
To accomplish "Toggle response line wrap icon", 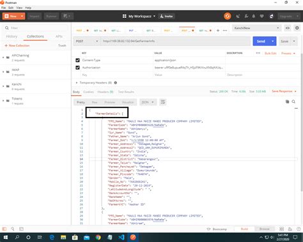I will [163, 102].
